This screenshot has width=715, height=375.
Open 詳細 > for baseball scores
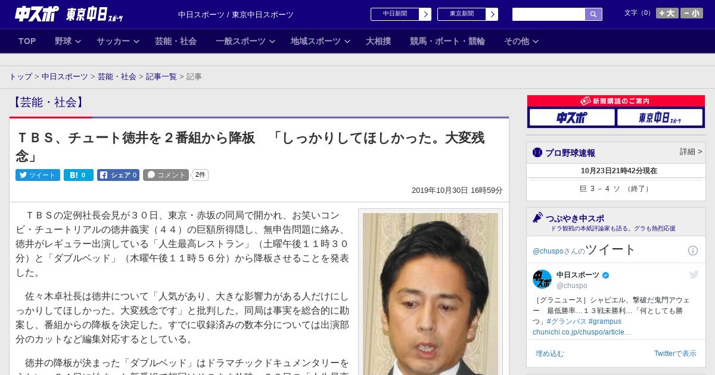pos(691,152)
